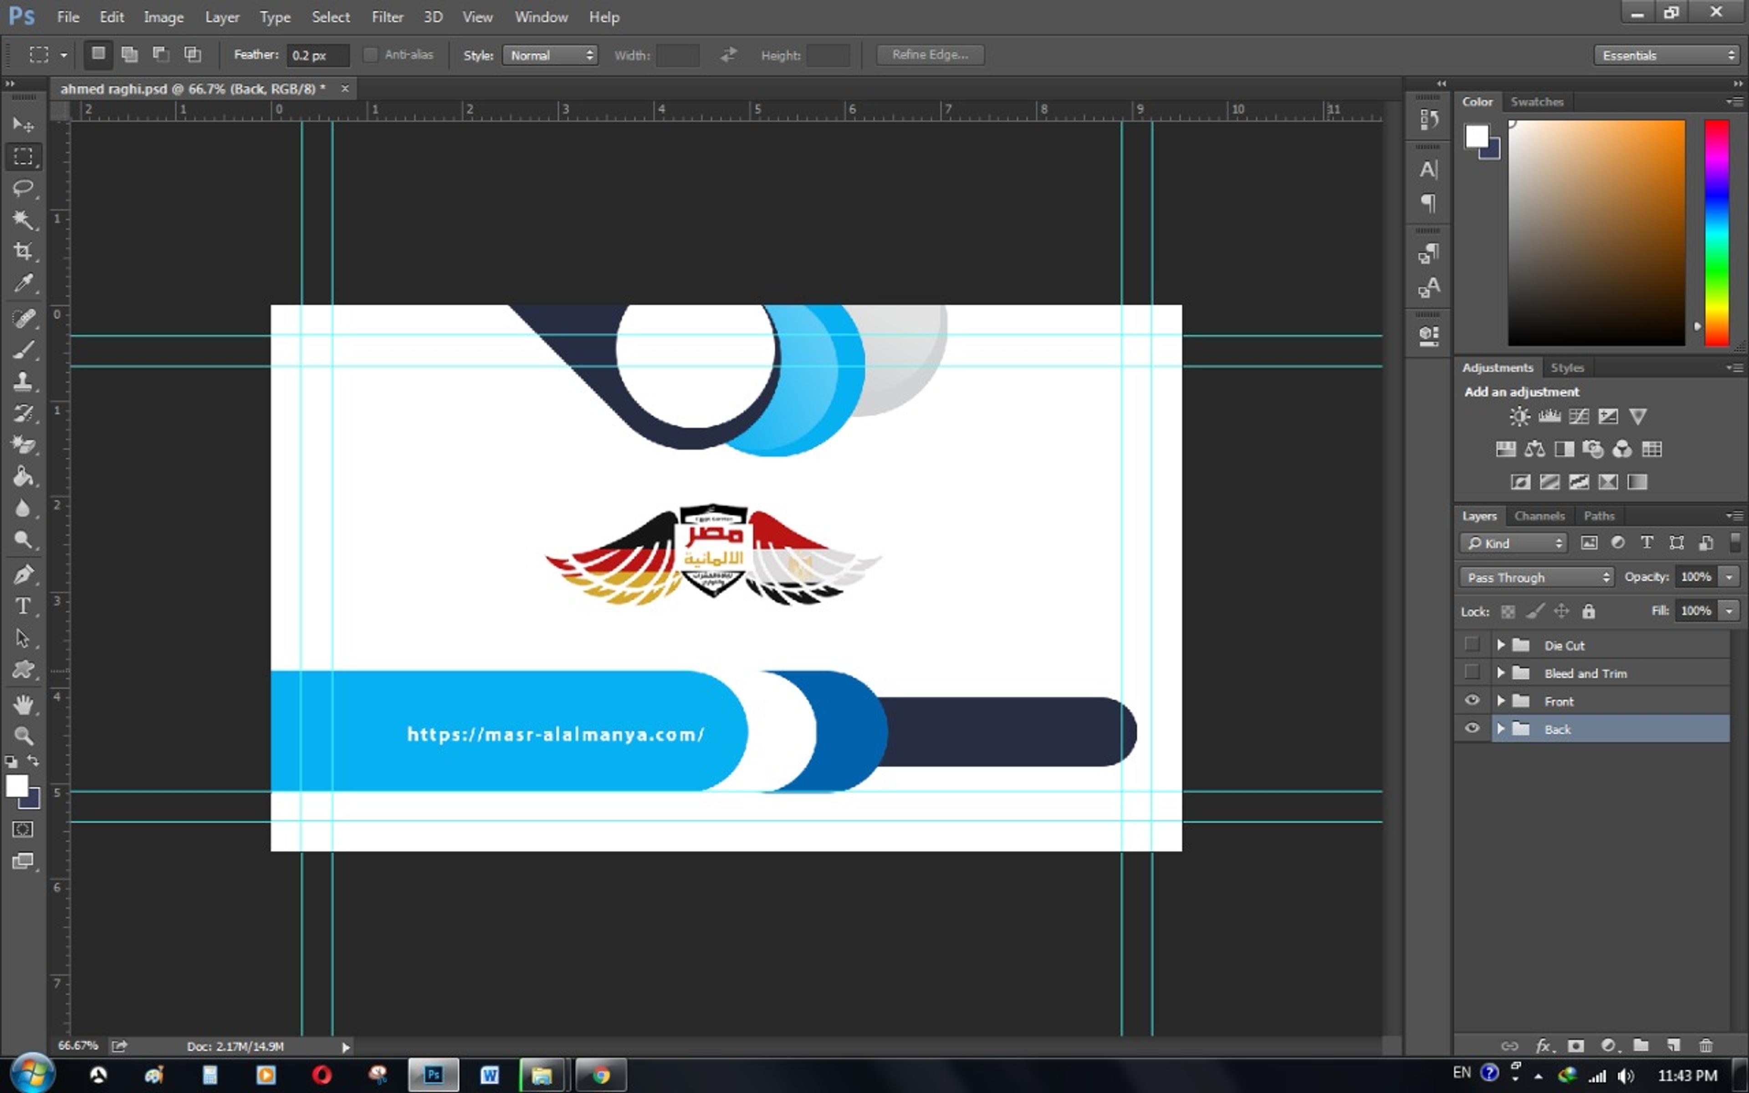
Task: Toggle Quick Mask mode
Action: [23, 829]
